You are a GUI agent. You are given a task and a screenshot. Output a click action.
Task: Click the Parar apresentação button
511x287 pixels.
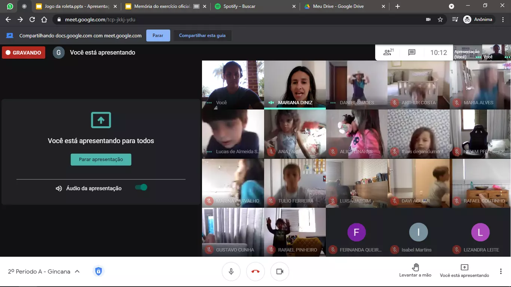pos(101,160)
